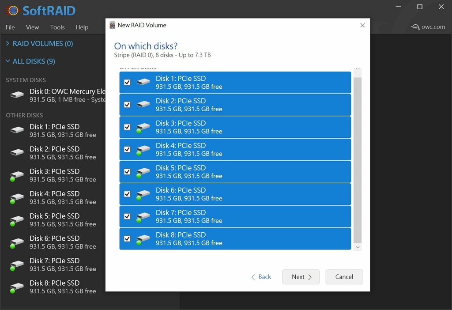Select Disk 6 drive icon in sidebar
Image resolution: width=452 pixels, height=310 pixels.
point(17,243)
